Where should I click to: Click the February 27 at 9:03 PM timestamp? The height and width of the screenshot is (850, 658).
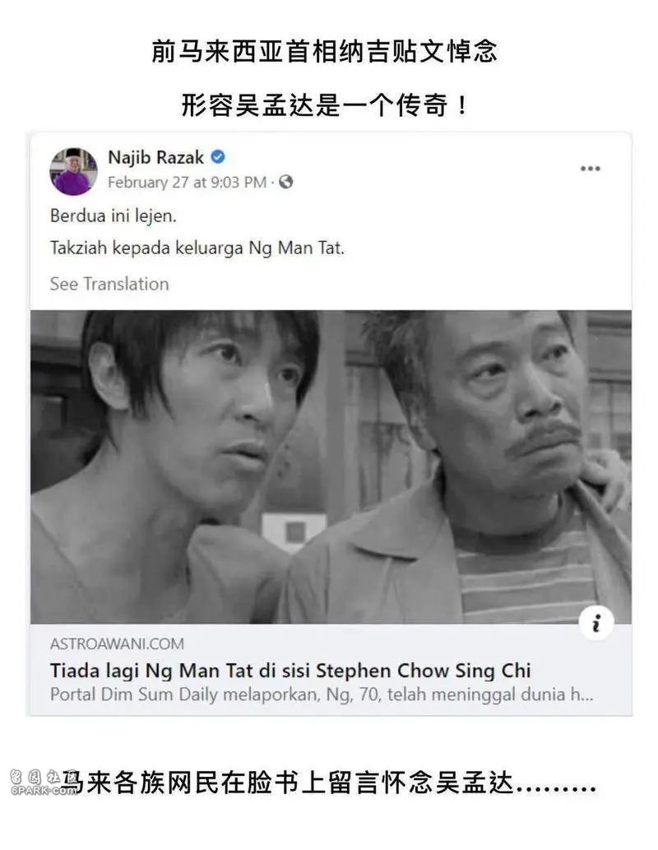tap(187, 182)
